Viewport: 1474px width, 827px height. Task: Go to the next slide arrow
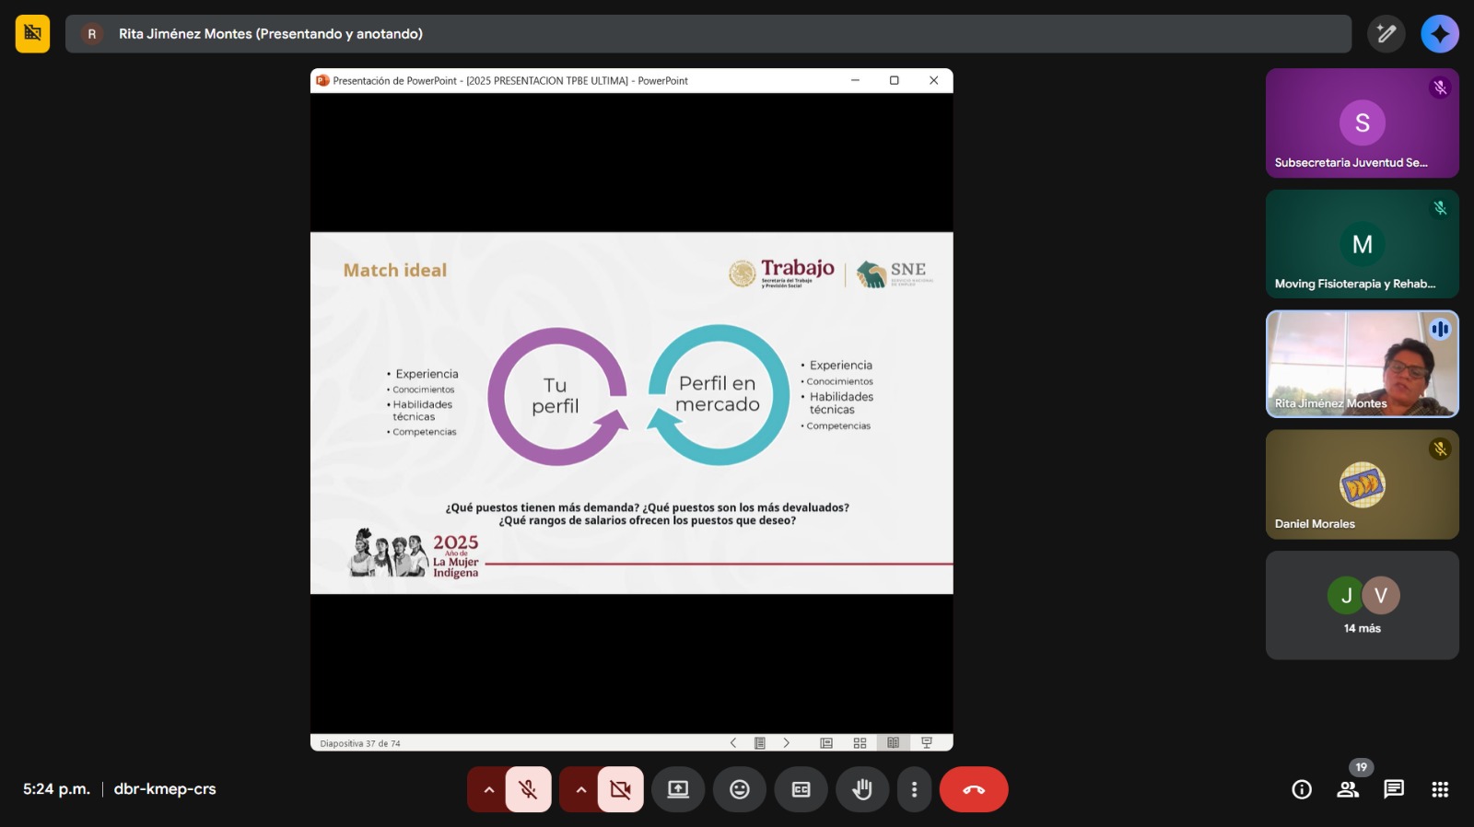pyautogui.click(x=786, y=743)
